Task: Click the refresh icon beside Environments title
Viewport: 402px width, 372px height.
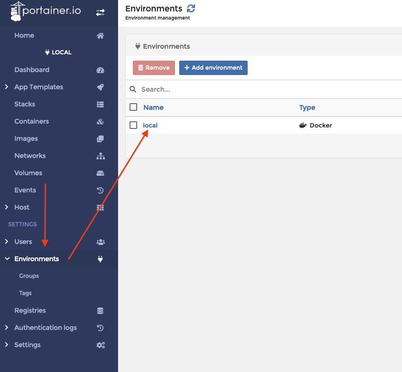Action: (191, 9)
